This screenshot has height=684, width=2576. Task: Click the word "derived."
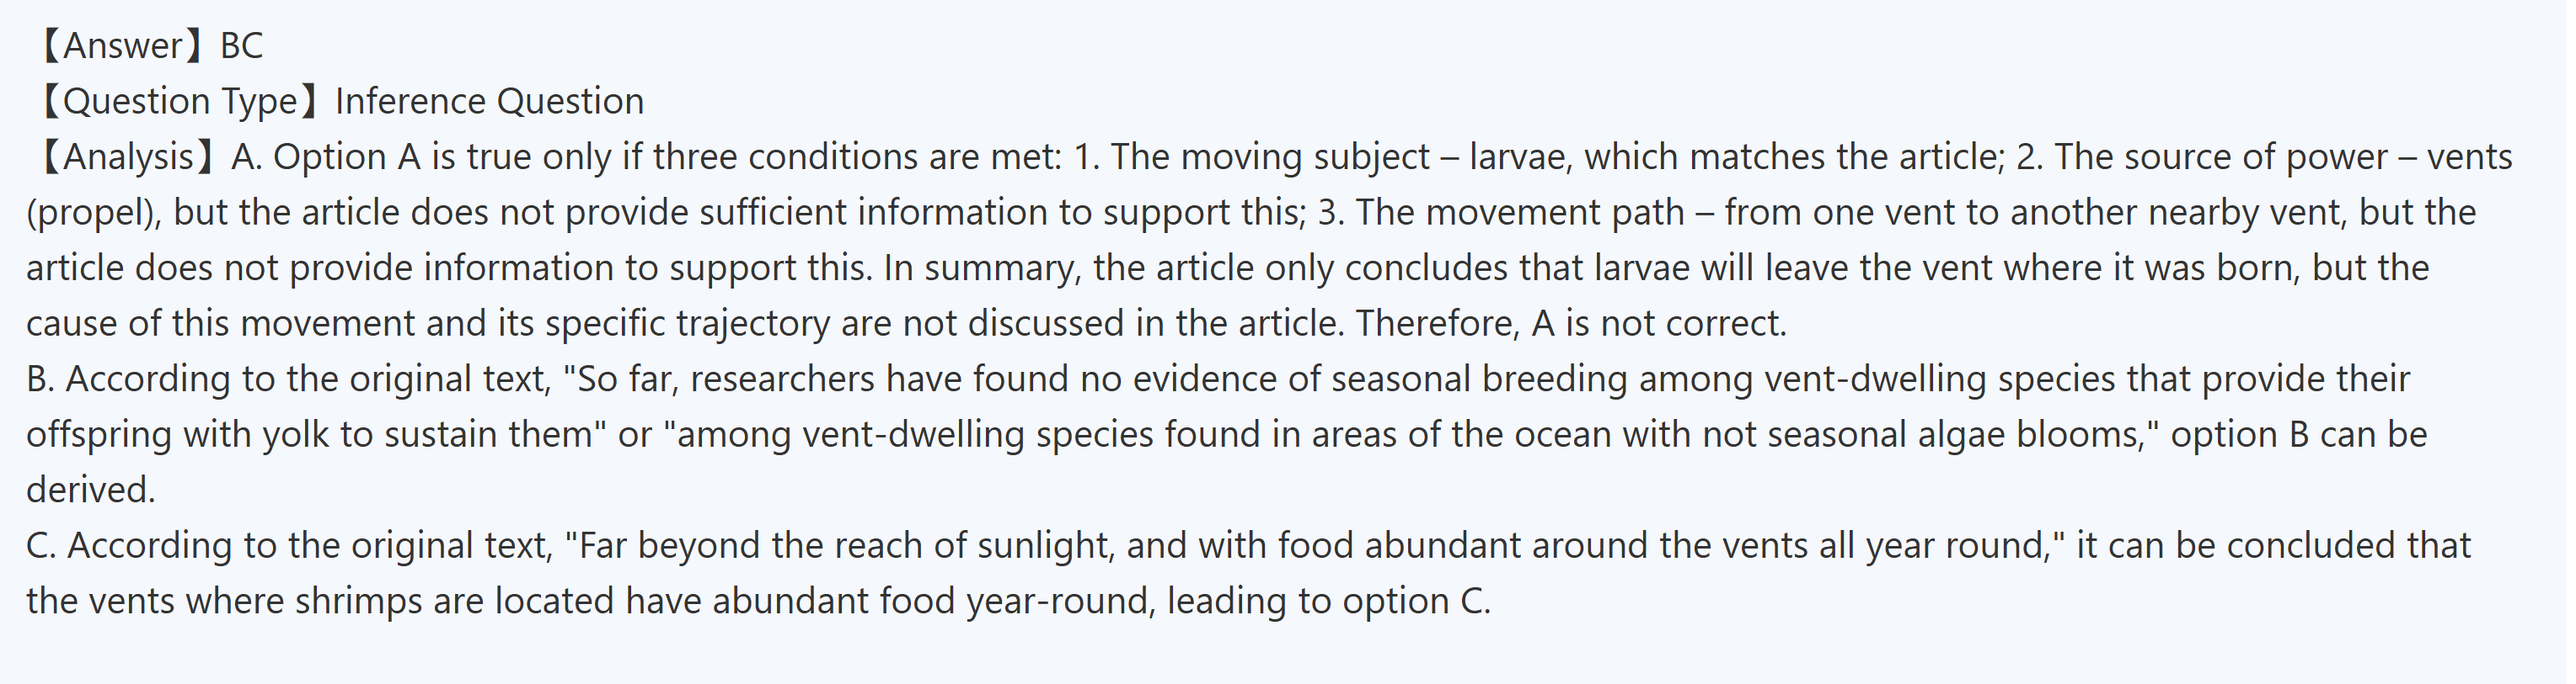coord(90,490)
